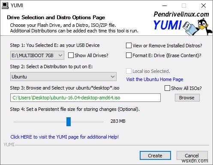Open Visit the Ubuntu Home Page link

155,79
